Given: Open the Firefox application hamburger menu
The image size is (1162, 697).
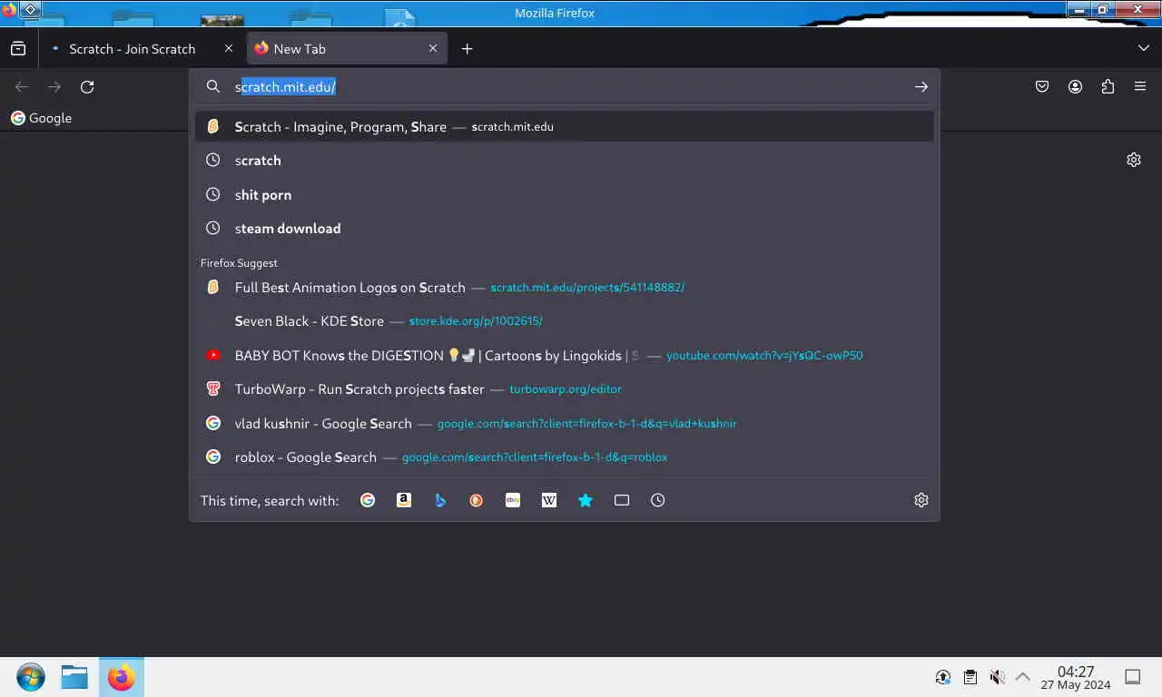Looking at the screenshot, I should point(1140,87).
